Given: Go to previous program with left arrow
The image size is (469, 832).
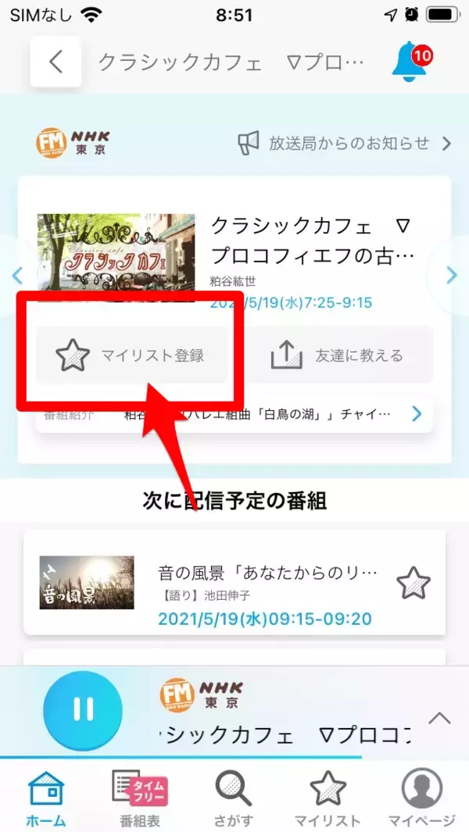Looking at the screenshot, I should point(17,276).
